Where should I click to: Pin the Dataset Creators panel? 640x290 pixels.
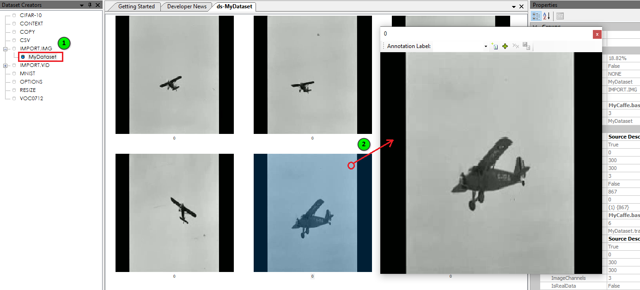(x=90, y=5)
